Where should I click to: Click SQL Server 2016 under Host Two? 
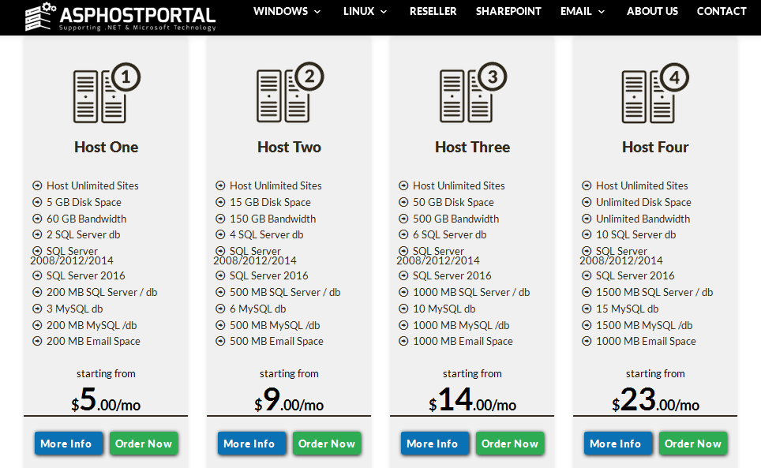point(269,276)
